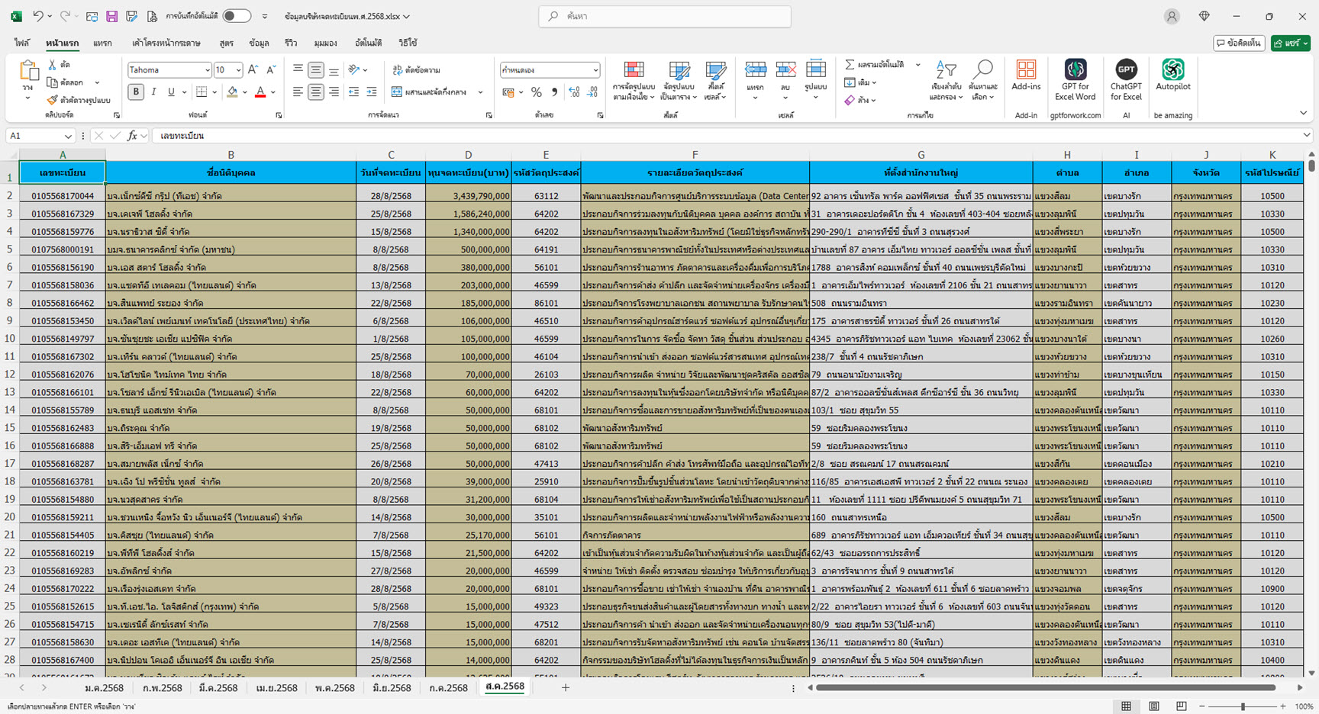The image size is (1319, 714).
Task: Open the แทรก ribbon tab
Action: pos(102,43)
